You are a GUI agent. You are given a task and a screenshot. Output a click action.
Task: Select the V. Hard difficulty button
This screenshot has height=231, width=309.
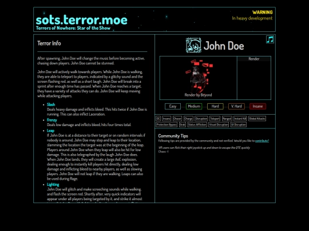coord(236,106)
